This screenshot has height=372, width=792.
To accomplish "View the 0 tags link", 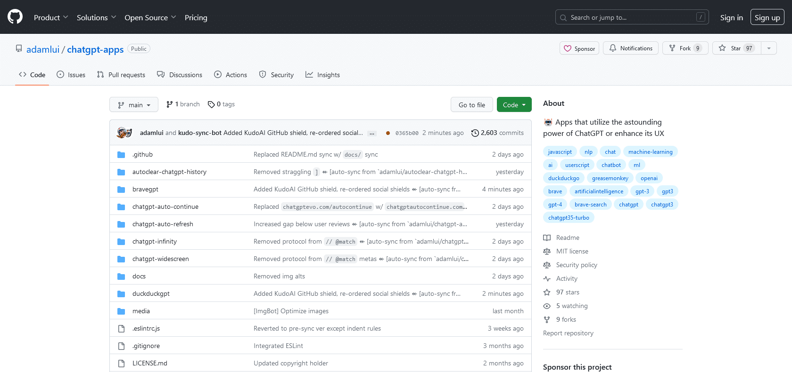I will pyautogui.click(x=221, y=104).
